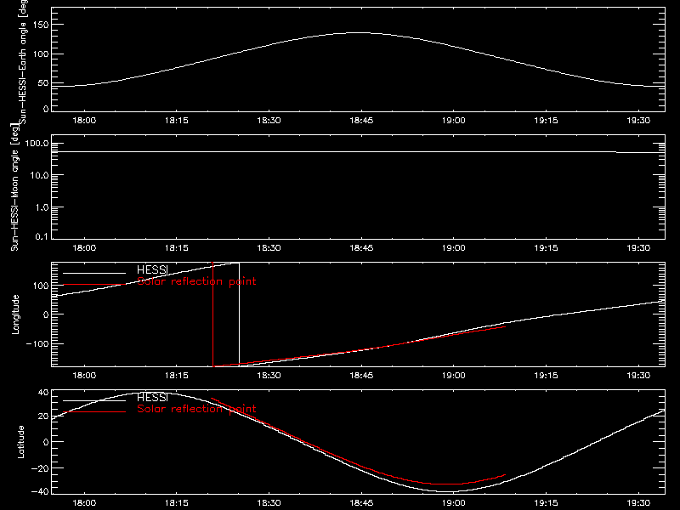The height and width of the screenshot is (510, 680).
Task: Click the 1.0 tick on Moon angle axis
Action: [x=41, y=207]
